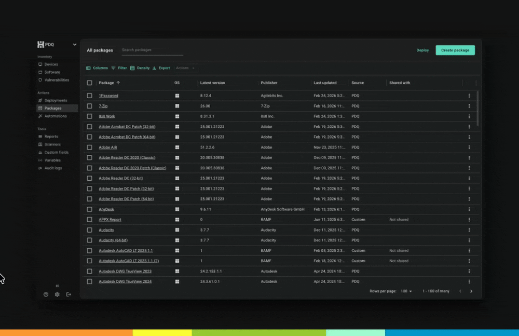
Task: Open the options menu for 1Password row
Action: pyautogui.click(x=469, y=96)
